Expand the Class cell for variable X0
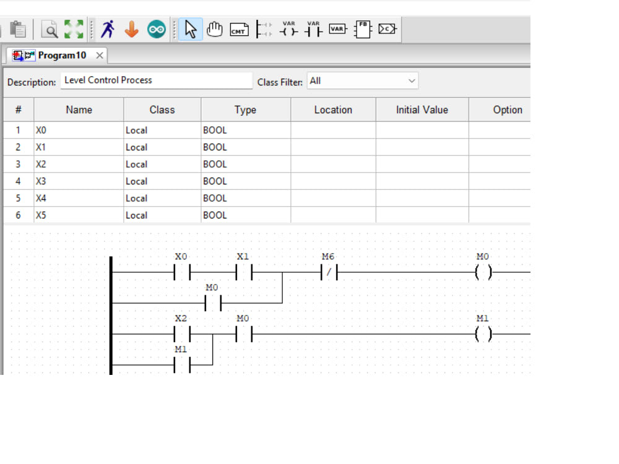This screenshot has height=464, width=619. 161,130
